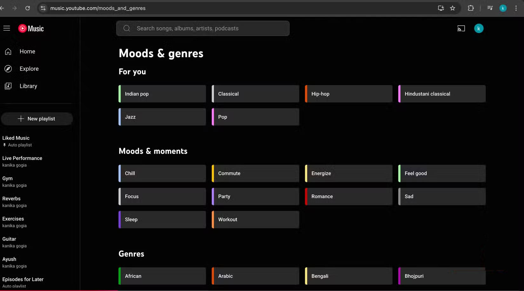The height and width of the screenshot is (291, 524).
Task: Click the search magnifier icon
Action: 127,28
